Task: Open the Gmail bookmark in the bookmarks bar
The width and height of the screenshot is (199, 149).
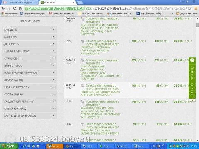Action: [63, 14]
